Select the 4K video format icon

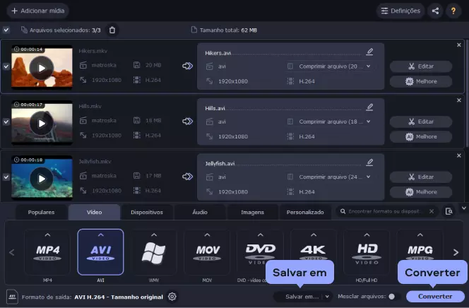[314, 252]
